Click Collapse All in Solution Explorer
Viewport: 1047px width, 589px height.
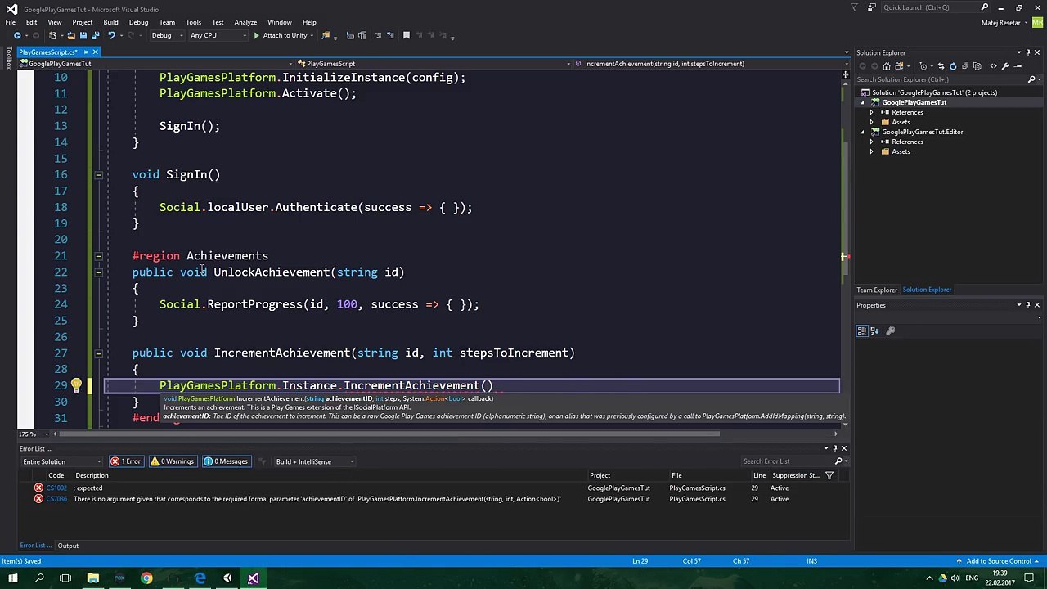coord(966,66)
